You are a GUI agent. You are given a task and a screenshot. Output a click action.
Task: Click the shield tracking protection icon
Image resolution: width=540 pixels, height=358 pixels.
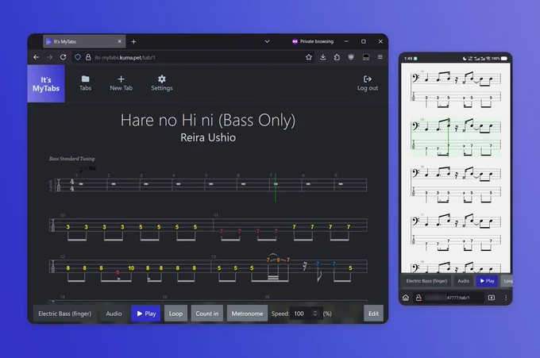coord(78,57)
